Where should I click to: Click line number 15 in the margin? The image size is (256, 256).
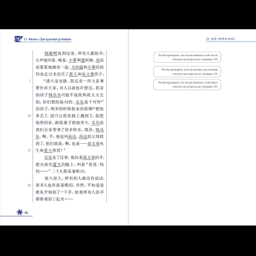(x=29, y=151)
